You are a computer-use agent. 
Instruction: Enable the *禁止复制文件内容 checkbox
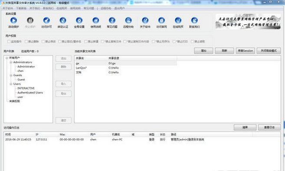[x=125, y=42]
